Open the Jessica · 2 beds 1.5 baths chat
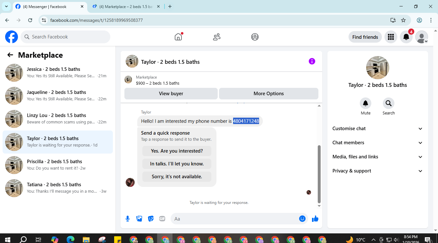Screen dimensions: 438x243 pyautogui.click(x=58, y=73)
